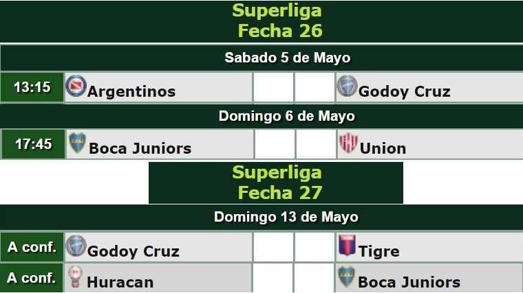The height and width of the screenshot is (293, 523).
Task: Click Godoy Cruz crest beside Tigre match
Action: point(75,246)
